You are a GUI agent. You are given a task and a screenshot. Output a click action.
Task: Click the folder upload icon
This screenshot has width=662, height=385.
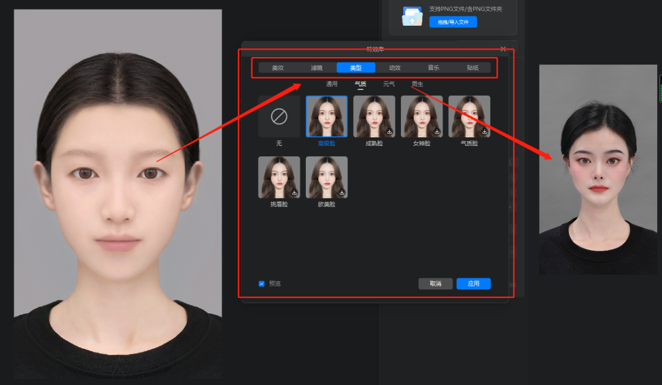coord(412,17)
